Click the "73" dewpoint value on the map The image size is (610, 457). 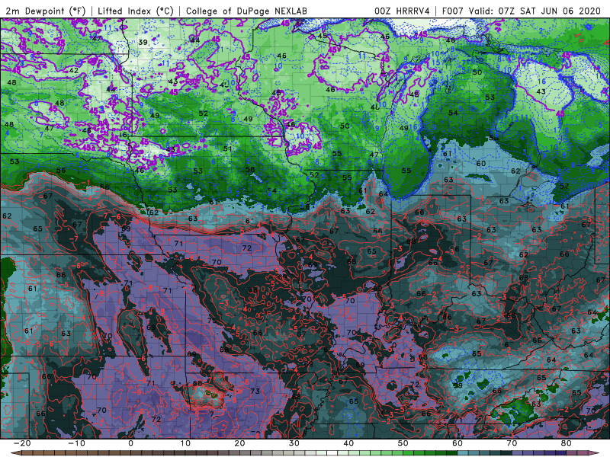tap(255, 391)
